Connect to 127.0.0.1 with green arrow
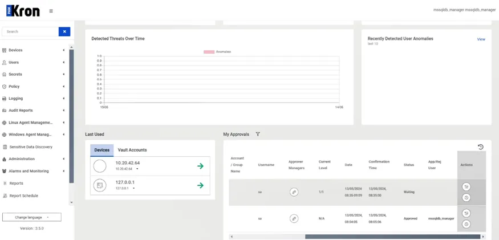Screen dimensions: 499x240 (200, 185)
